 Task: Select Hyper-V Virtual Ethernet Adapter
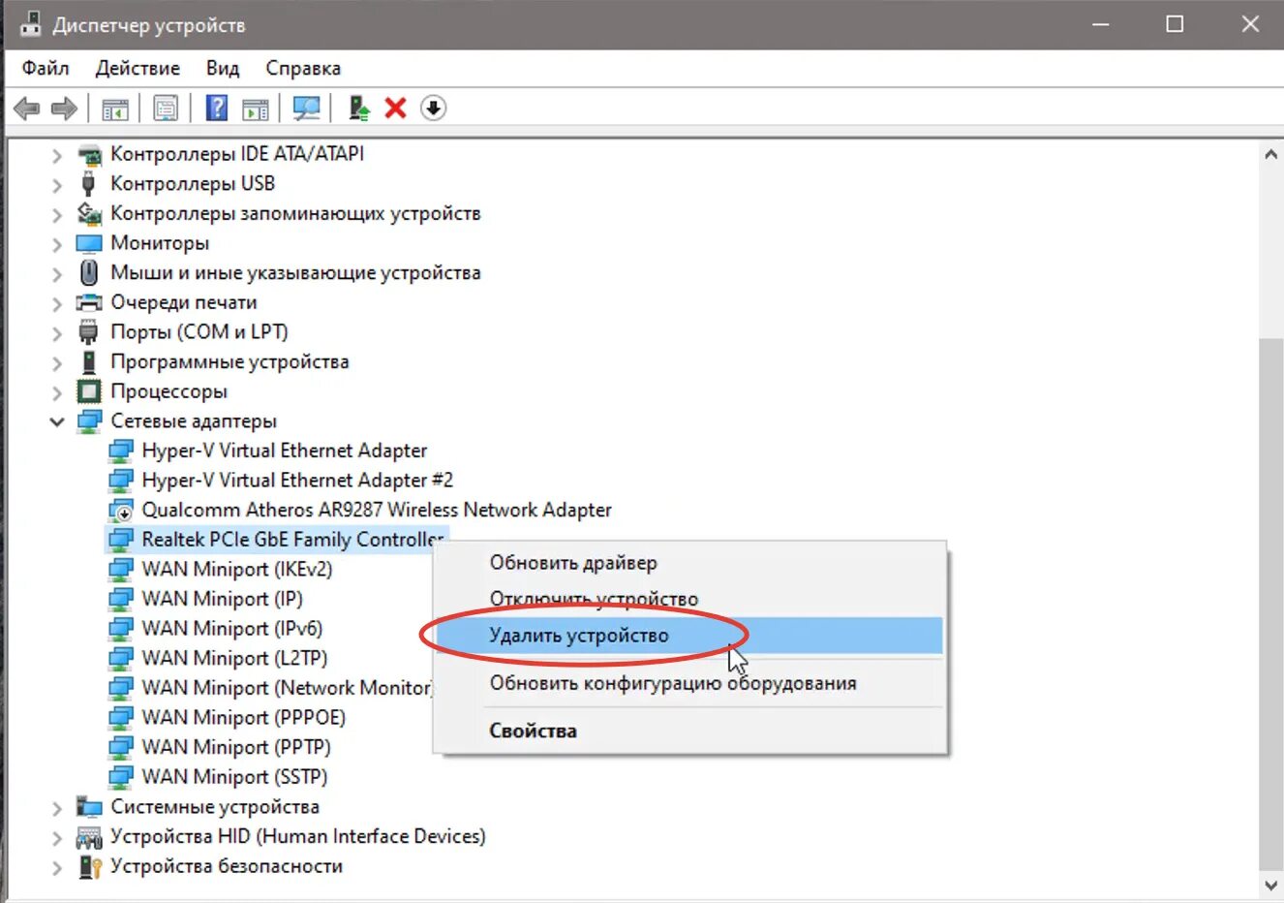(x=284, y=451)
